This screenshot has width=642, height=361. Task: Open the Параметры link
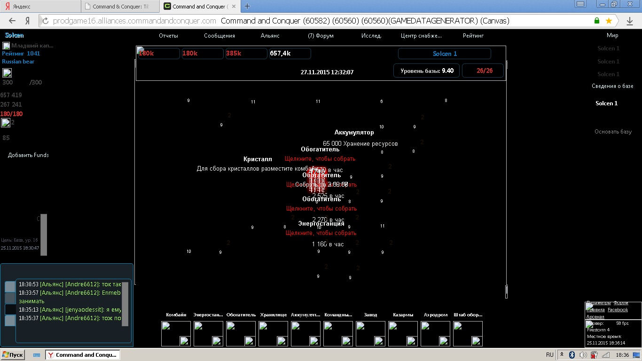point(599,303)
